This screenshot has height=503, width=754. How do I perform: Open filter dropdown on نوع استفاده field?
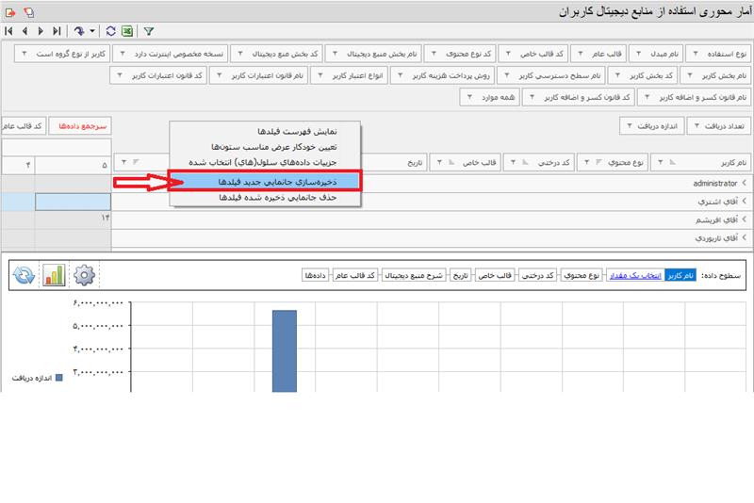pos(696,54)
